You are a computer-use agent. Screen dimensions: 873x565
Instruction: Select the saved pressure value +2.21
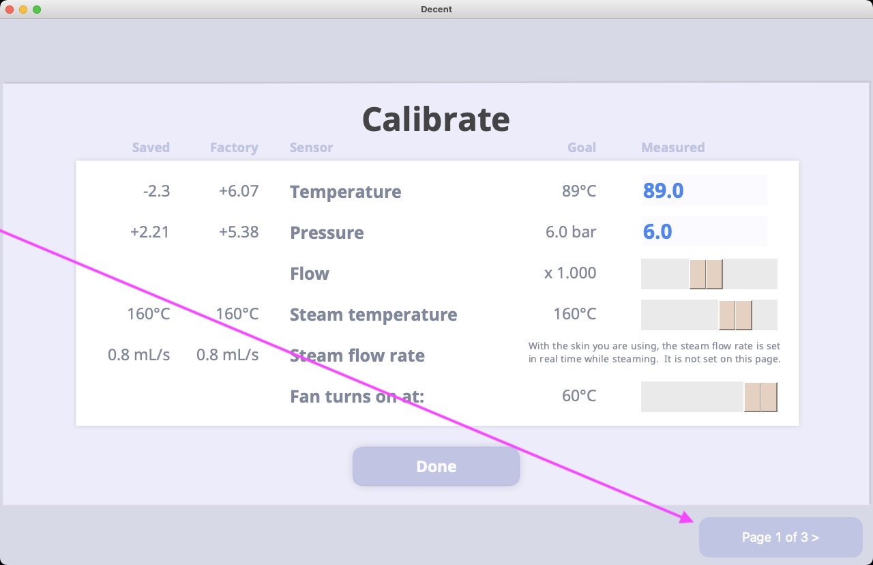pyautogui.click(x=150, y=232)
